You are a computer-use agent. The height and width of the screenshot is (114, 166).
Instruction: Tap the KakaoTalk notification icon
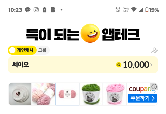click(x=28, y=10)
